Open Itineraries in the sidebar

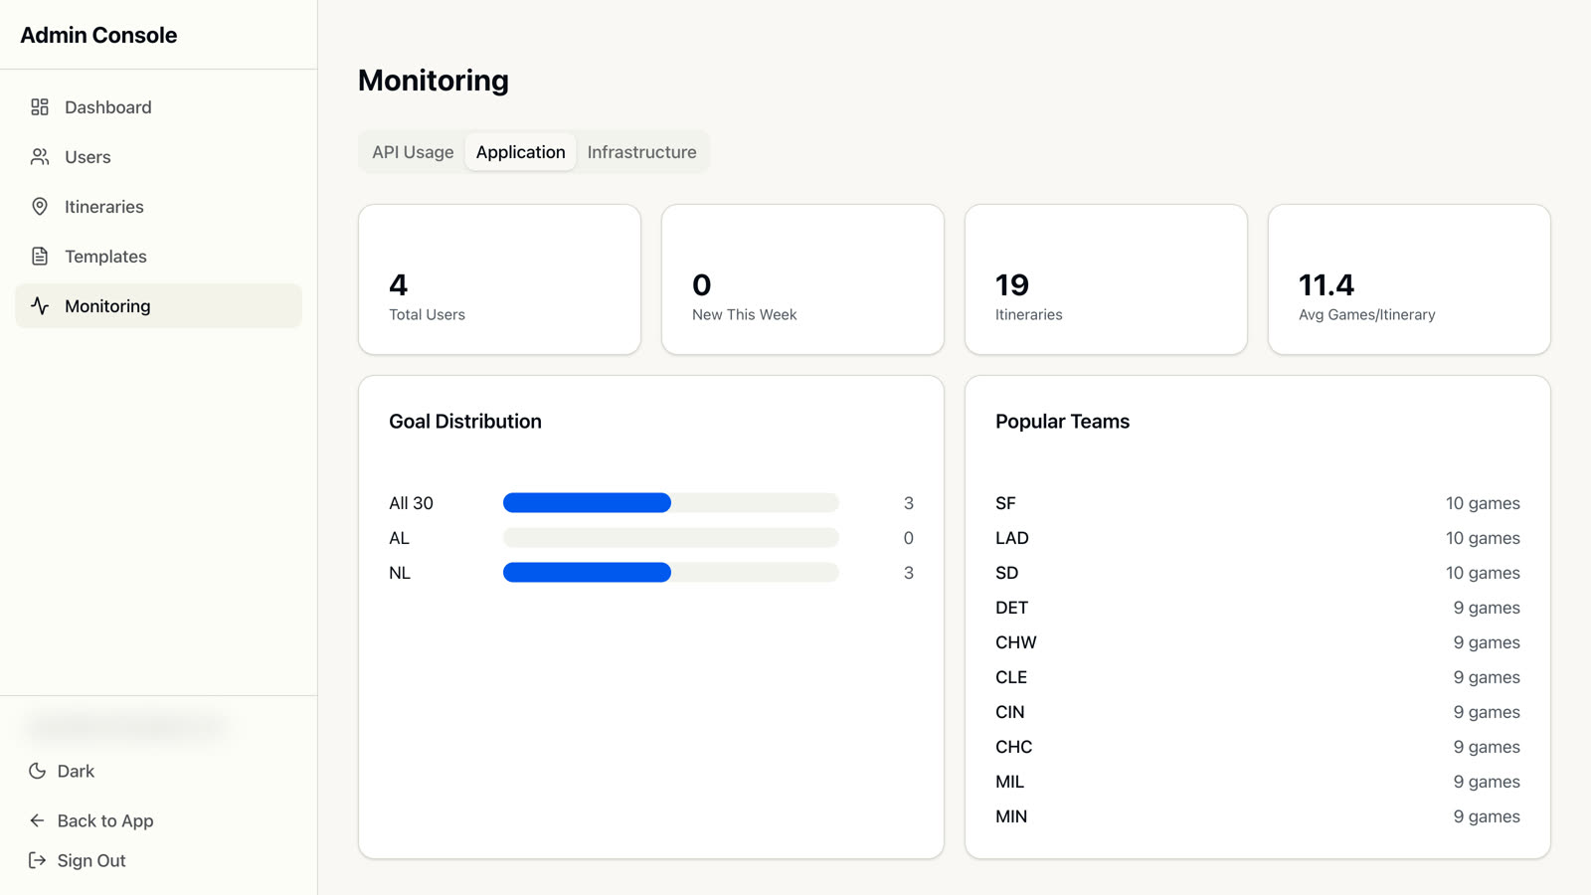158,207
